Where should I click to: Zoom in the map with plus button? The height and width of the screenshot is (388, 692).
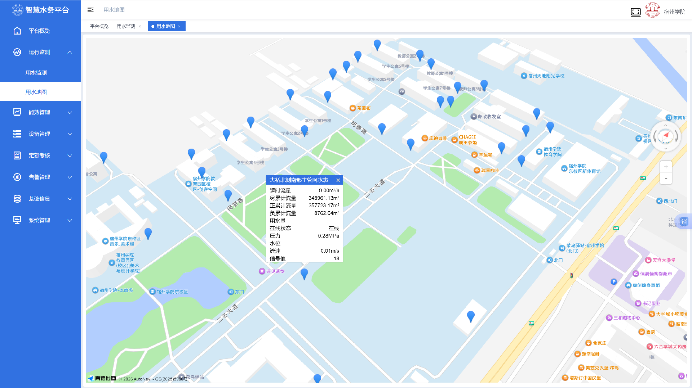[x=666, y=167]
